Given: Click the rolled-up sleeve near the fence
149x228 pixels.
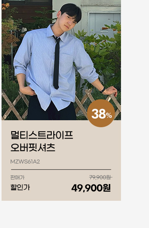Looking at the screenshot, I should 91,76.
